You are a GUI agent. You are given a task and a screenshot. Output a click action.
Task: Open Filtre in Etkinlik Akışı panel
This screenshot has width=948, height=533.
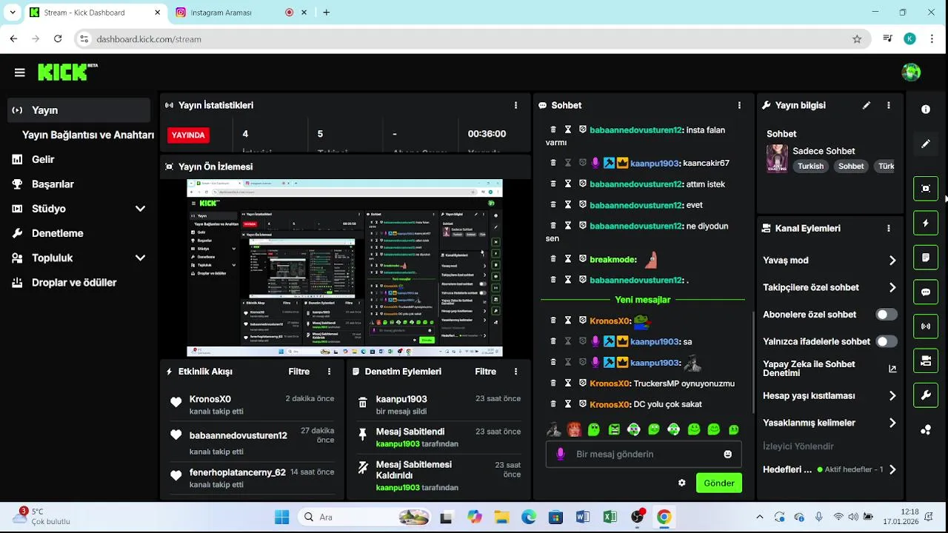click(x=299, y=372)
